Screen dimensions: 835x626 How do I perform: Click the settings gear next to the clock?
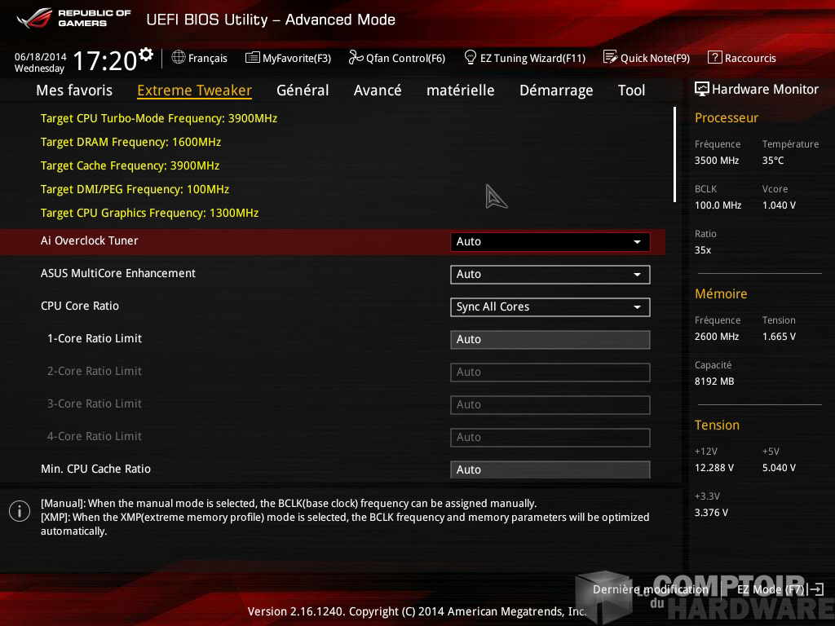(x=146, y=55)
